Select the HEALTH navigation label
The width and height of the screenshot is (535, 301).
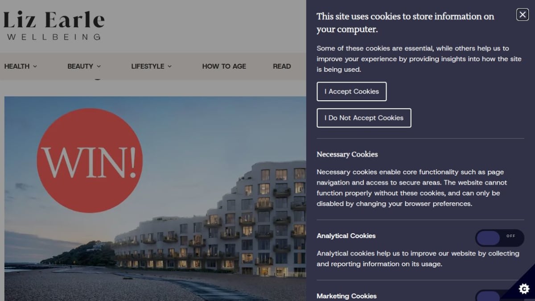coord(17,66)
